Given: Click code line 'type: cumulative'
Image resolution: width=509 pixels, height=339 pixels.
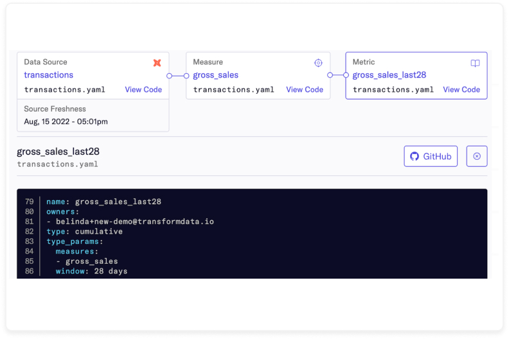Looking at the screenshot, I should (x=84, y=232).
